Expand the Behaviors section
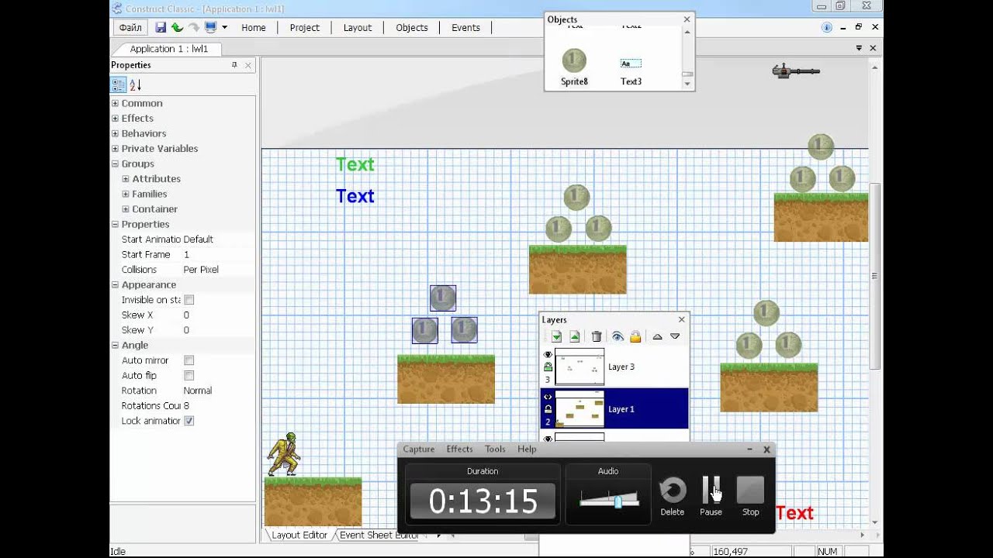This screenshot has width=993, height=558. pos(116,133)
